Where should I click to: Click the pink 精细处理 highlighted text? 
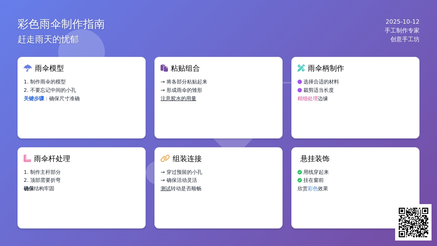click(x=308, y=98)
